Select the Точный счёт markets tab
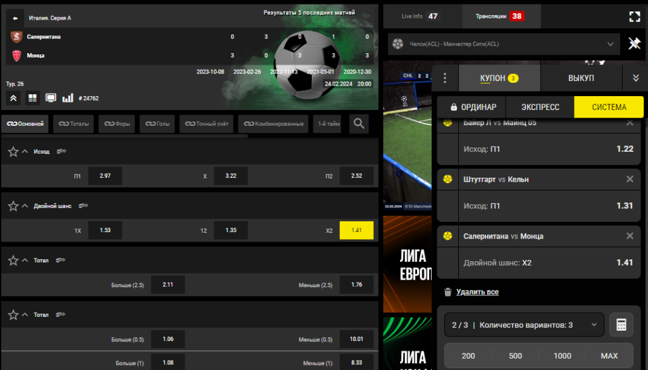 pyautogui.click(x=206, y=124)
